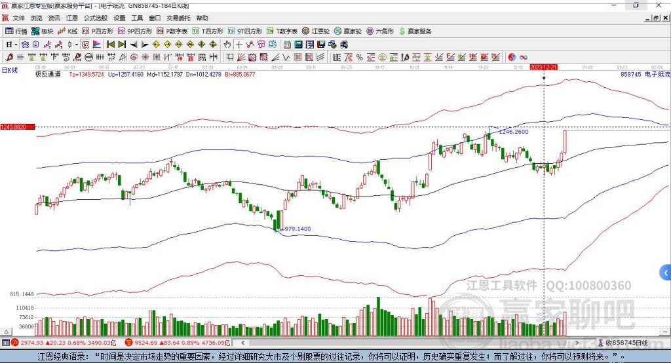Screen dimensions: 671x363
Task: Click the 沪 index 2974.93 status
Action: [x=64, y=343]
